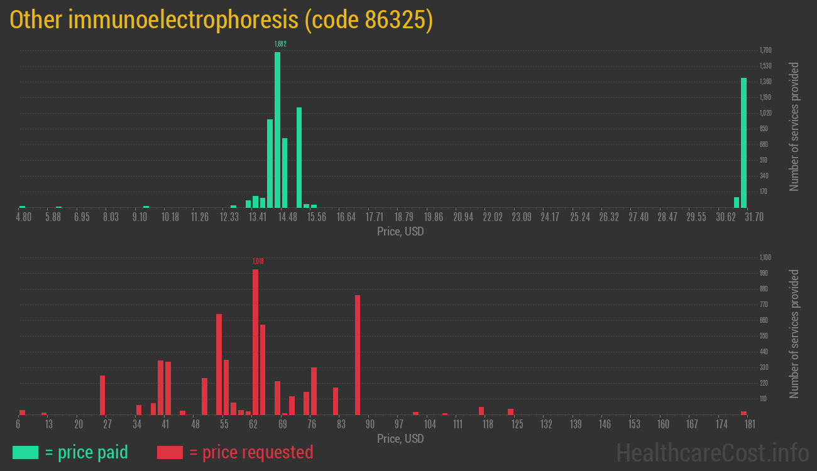This screenshot has height=471, width=817.
Task: Select the small red bar near price 181
Action: pyautogui.click(x=743, y=413)
